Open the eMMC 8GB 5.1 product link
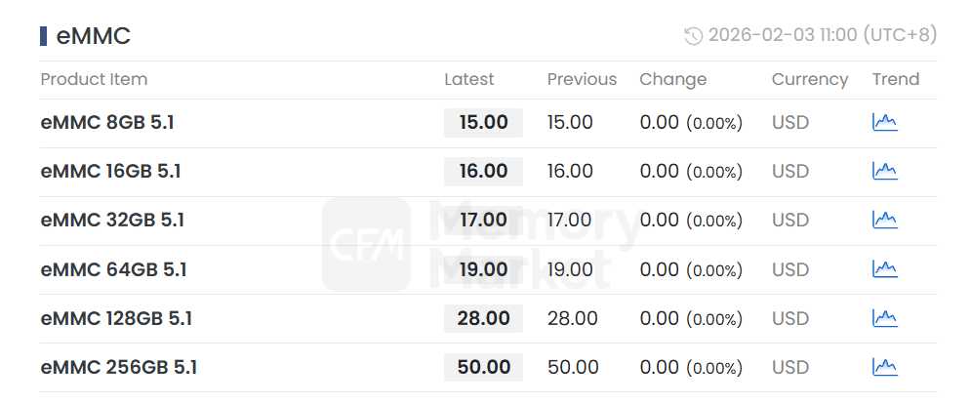Screen dimensions: 971x405 pyautogui.click(x=107, y=123)
